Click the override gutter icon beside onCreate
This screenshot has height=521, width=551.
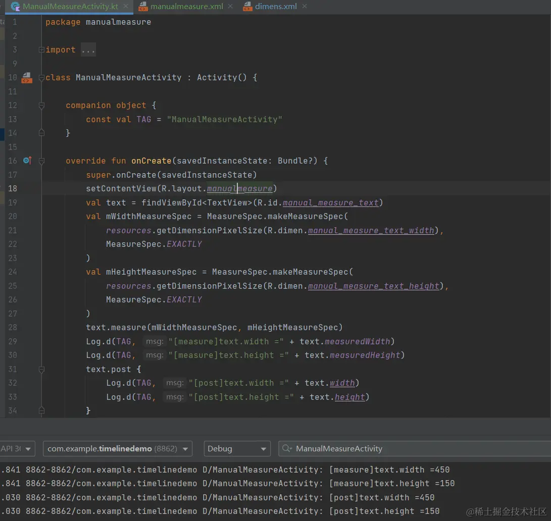[x=27, y=161]
